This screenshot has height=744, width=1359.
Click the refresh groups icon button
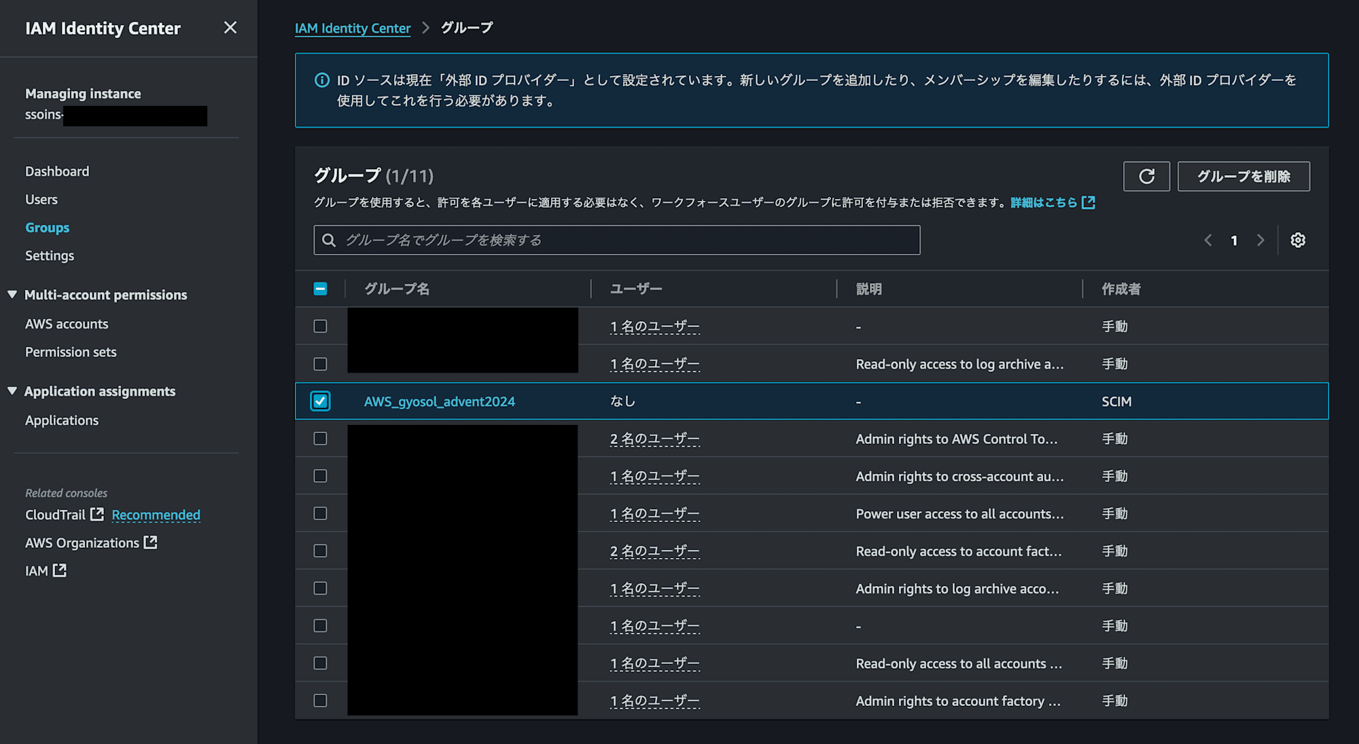coord(1146,176)
